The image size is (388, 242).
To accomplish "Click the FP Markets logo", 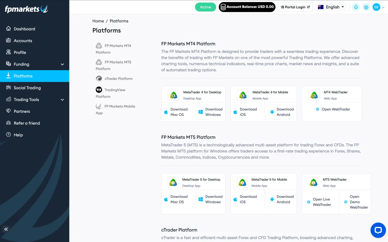I will 26,9.
